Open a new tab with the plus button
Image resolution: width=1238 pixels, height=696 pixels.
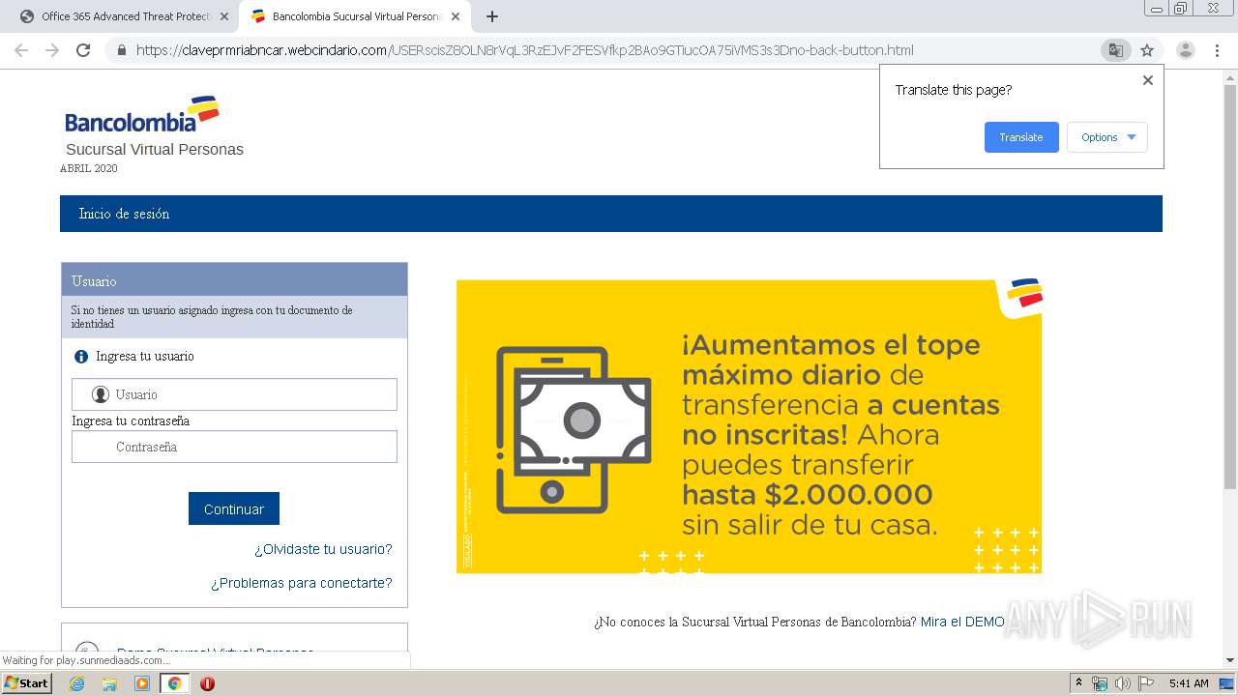coord(491,16)
